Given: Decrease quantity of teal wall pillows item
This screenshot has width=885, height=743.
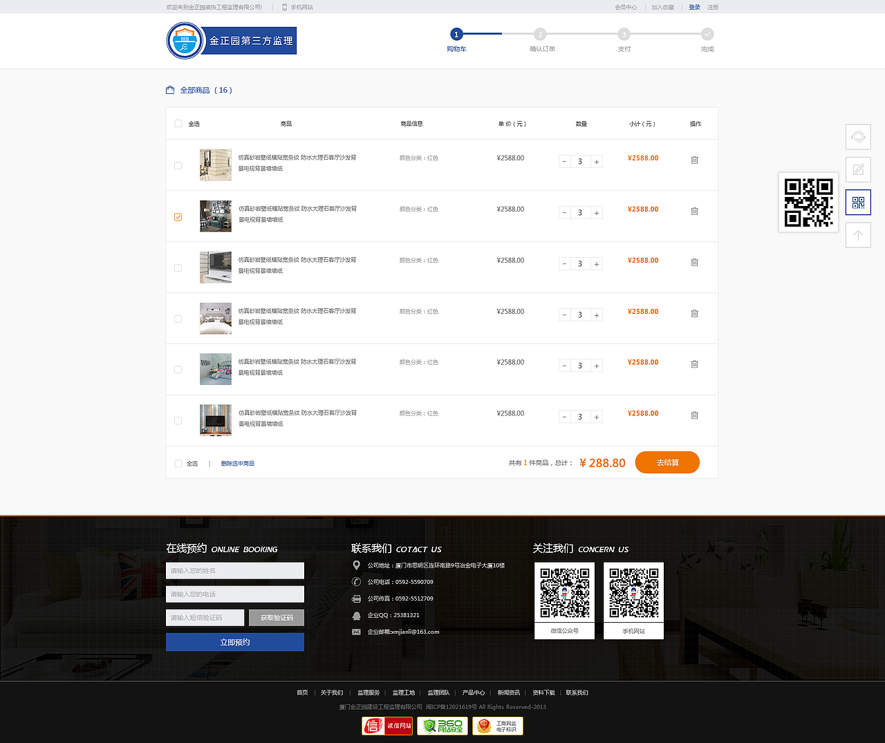Looking at the screenshot, I should 565,366.
